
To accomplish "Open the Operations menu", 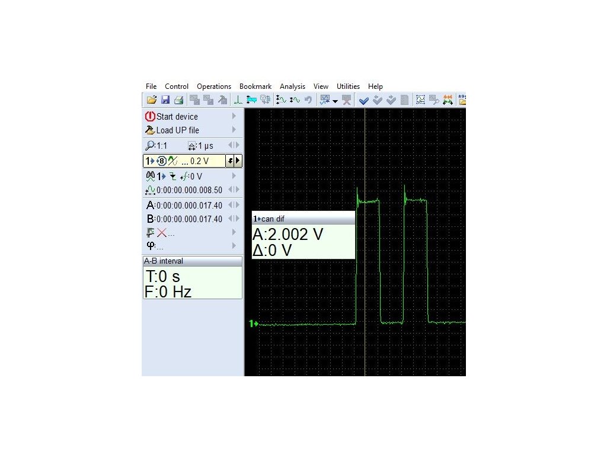I will (x=213, y=86).
